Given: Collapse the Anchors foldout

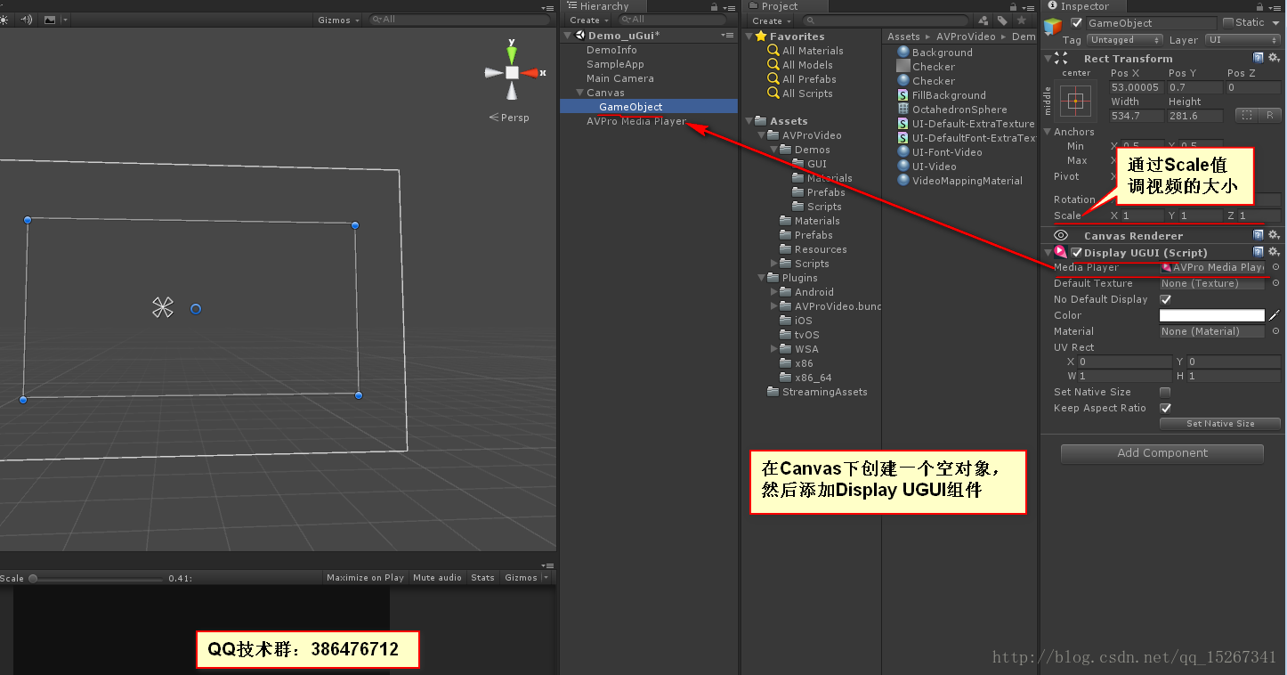Looking at the screenshot, I should click(x=1048, y=132).
